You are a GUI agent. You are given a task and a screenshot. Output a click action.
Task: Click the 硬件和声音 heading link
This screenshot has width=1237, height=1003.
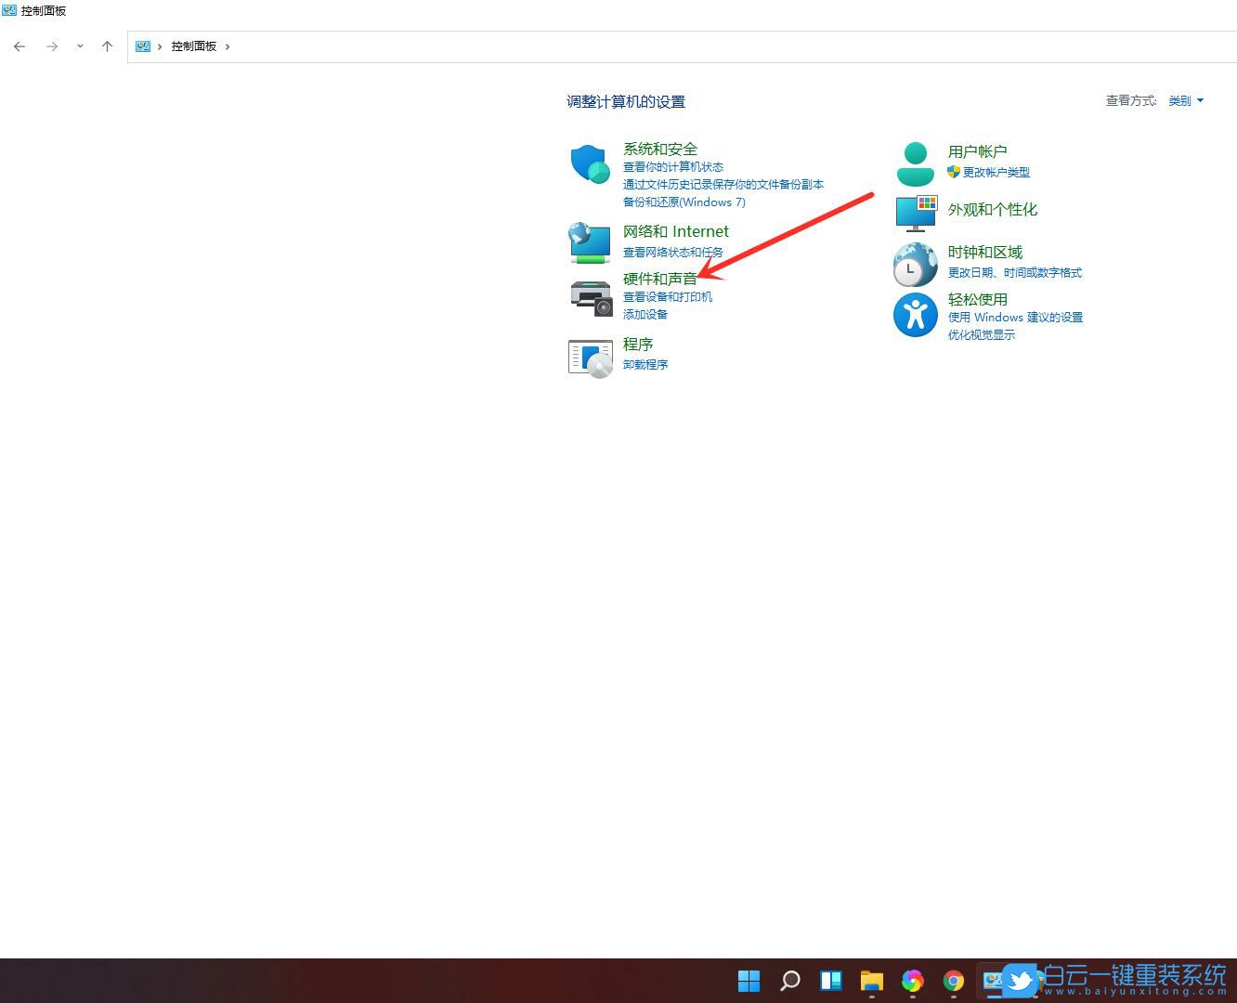659,279
